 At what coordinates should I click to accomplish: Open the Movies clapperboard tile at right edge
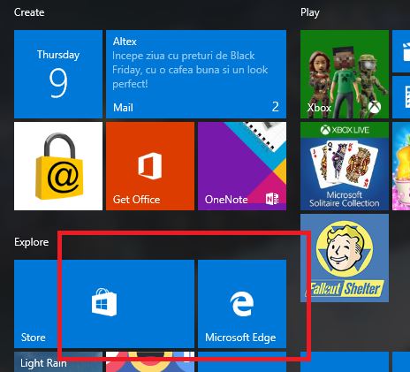point(401,51)
